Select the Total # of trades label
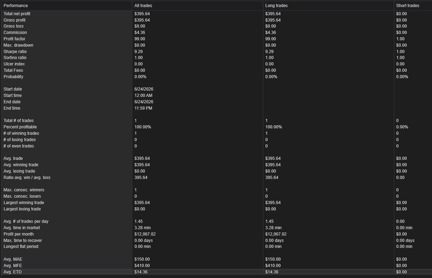Screen dimensions: 432x278 tap(19, 121)
